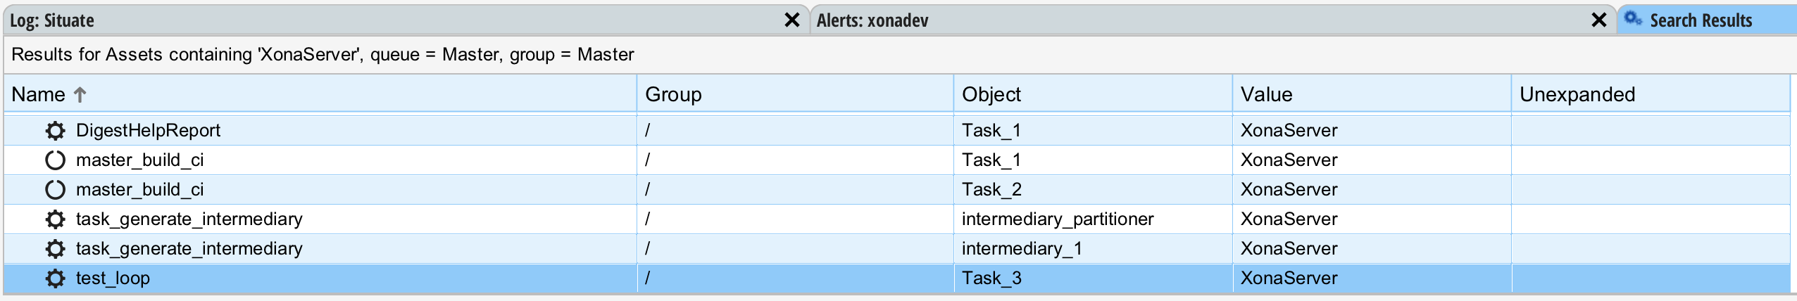Click the circle icon for master_build_ci Task_2
This screenshot has height=301, width=1797.
click(55, 190)
